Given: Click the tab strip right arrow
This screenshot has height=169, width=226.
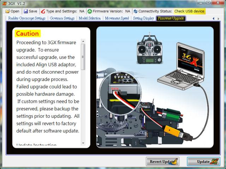Looking at the screenshot, I should click(218, 19).
